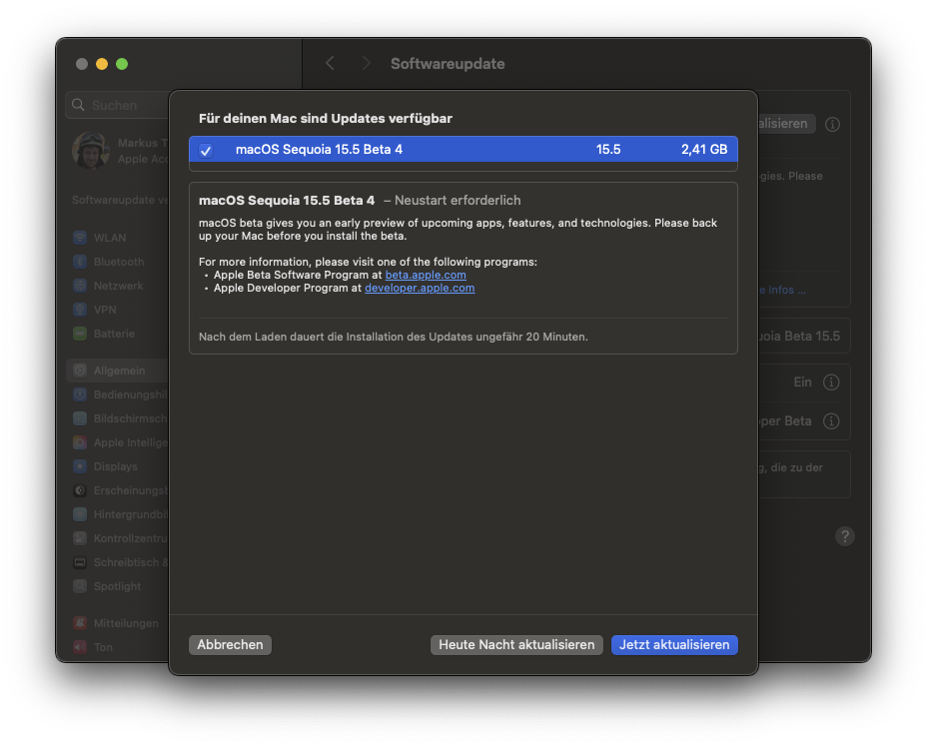Open the Bluetooth settings label

coord(119,262)
